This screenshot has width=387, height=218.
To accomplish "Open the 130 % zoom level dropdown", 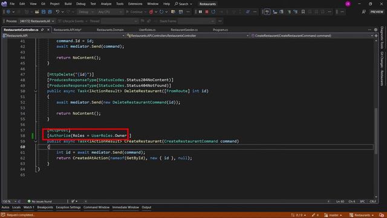I will 10,202.
